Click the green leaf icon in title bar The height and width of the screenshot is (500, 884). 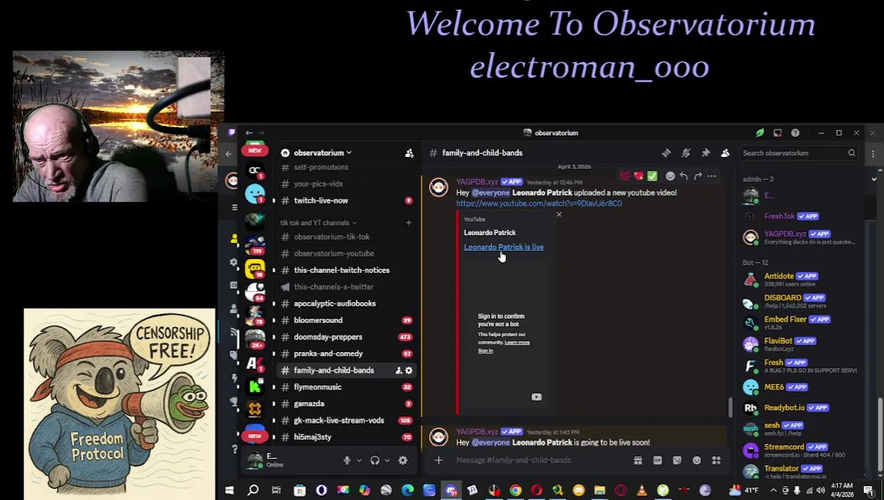coord(760,133)
